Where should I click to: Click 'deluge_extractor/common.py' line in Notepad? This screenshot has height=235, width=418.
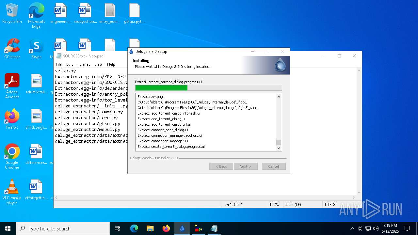pos(89,112)
